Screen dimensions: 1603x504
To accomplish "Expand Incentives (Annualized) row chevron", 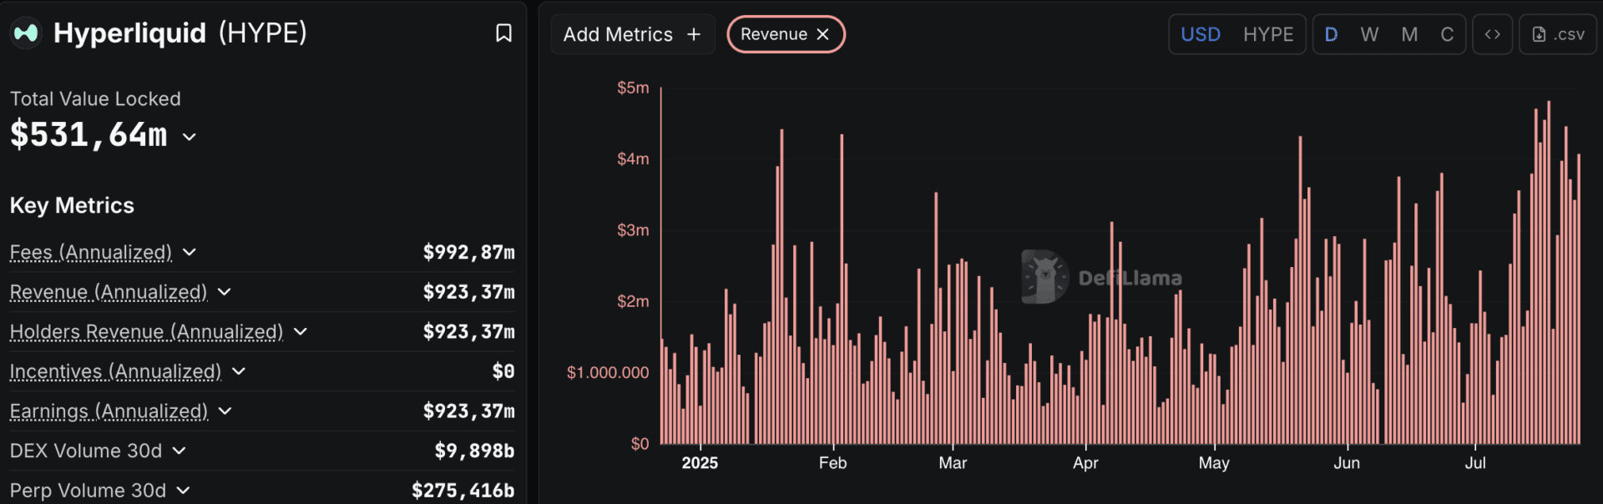I will click(239, 371).
